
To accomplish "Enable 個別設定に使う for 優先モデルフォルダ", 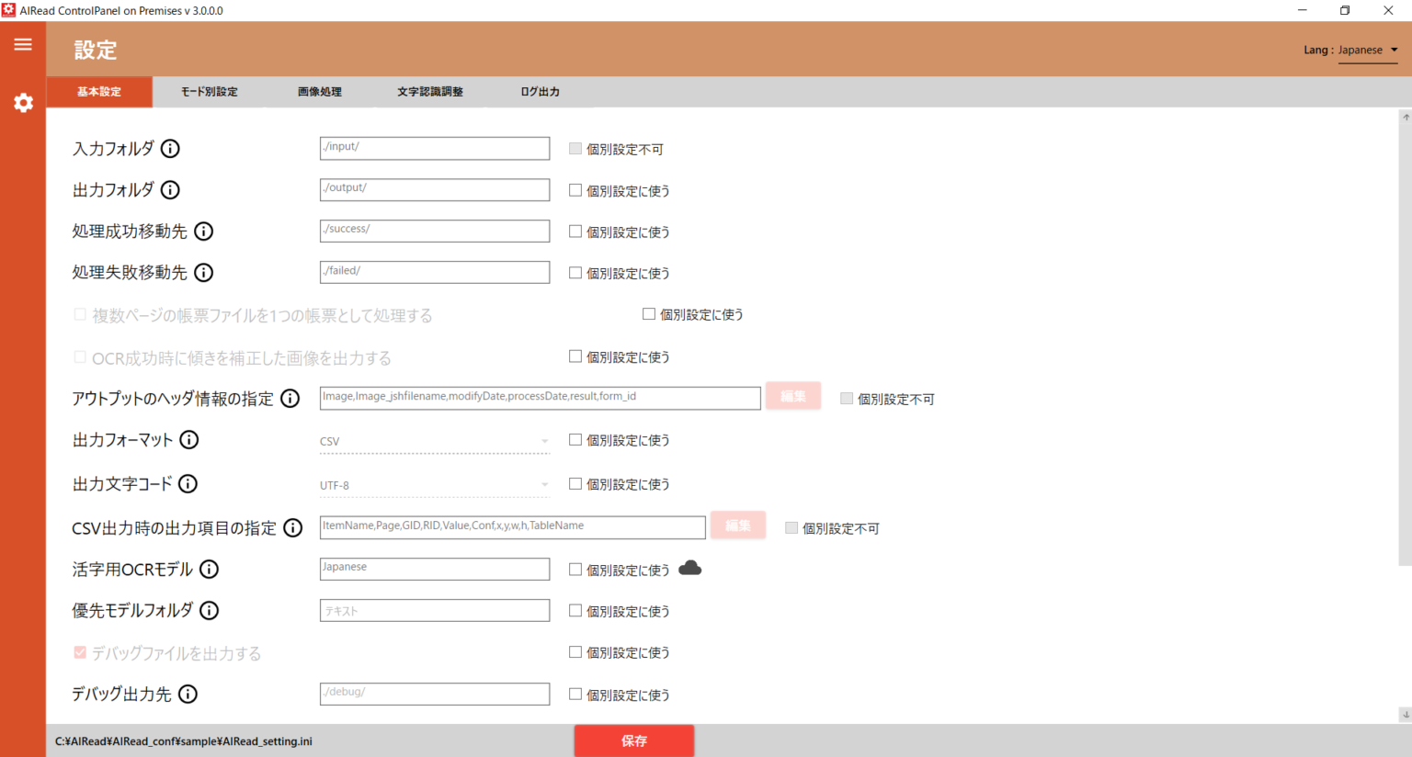I will (575, 610).
